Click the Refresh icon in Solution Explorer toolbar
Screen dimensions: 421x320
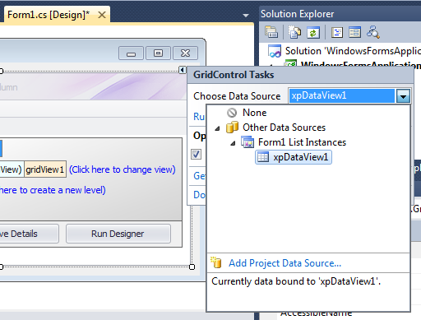(313, 33)
